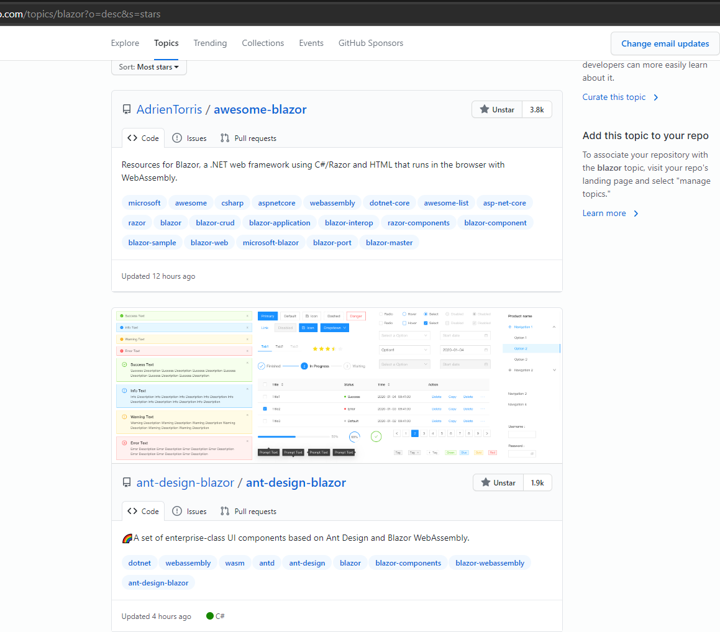This screenshot has width=720, height=632.
Task: Open the ant-design-blazor topic tag
Action: click(x=158, y=583)
